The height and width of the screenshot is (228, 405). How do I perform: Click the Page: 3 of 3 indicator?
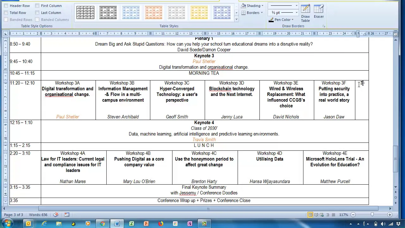(x=14, y=215)
